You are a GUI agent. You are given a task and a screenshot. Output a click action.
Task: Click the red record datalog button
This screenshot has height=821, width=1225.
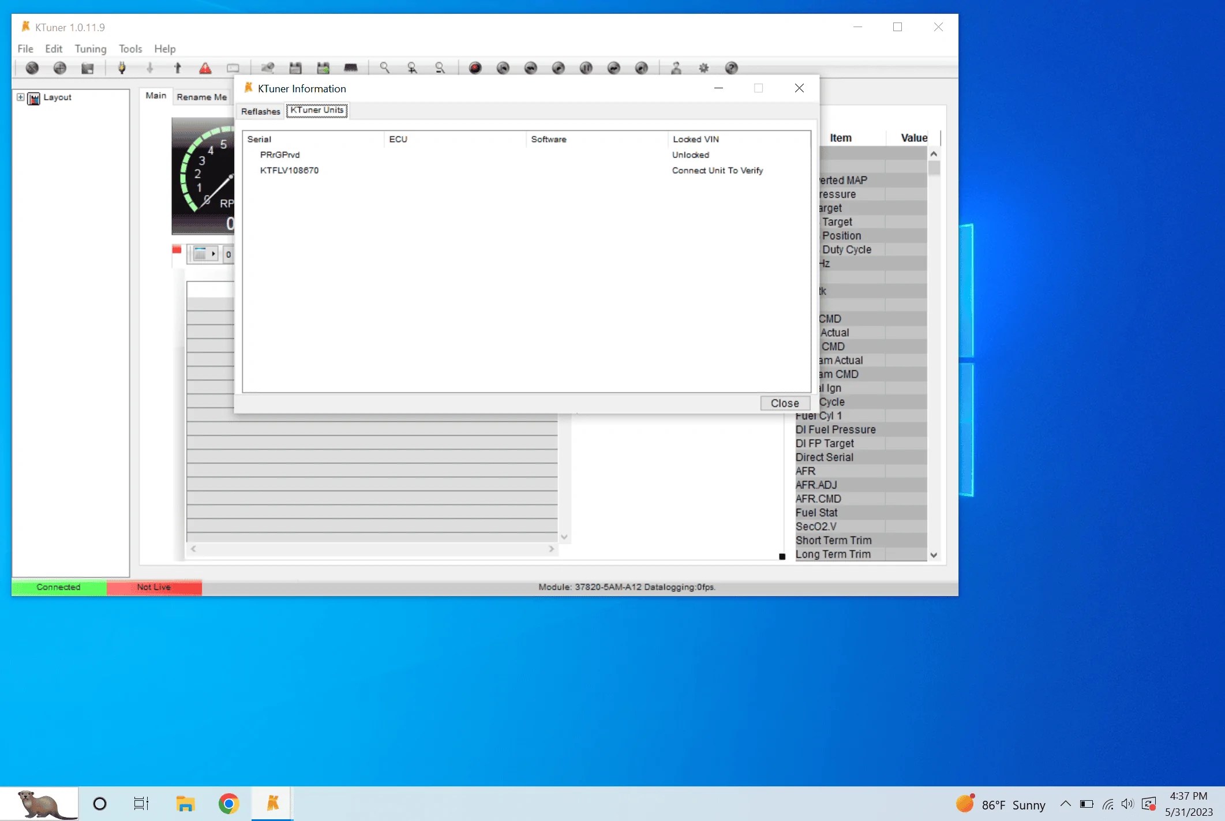coord(475,68)
